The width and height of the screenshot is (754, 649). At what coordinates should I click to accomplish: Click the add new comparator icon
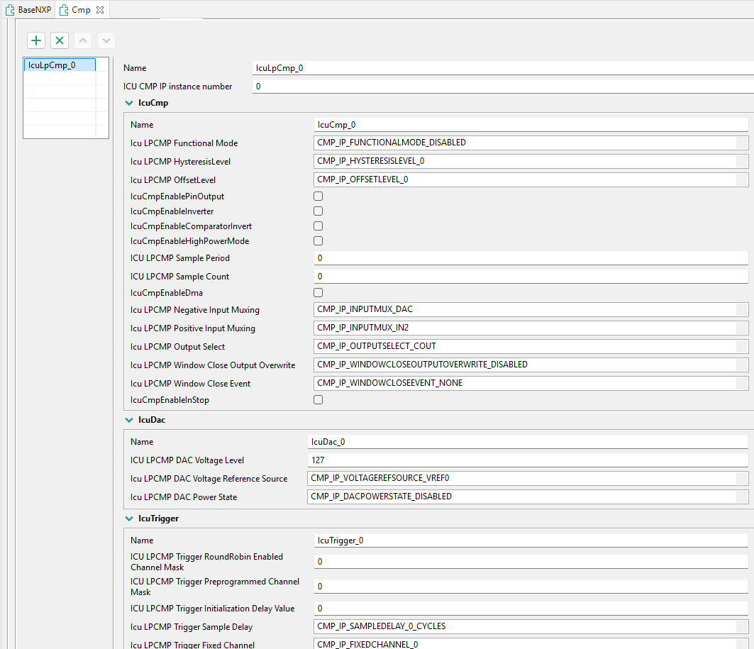click(x=35, y=40)
